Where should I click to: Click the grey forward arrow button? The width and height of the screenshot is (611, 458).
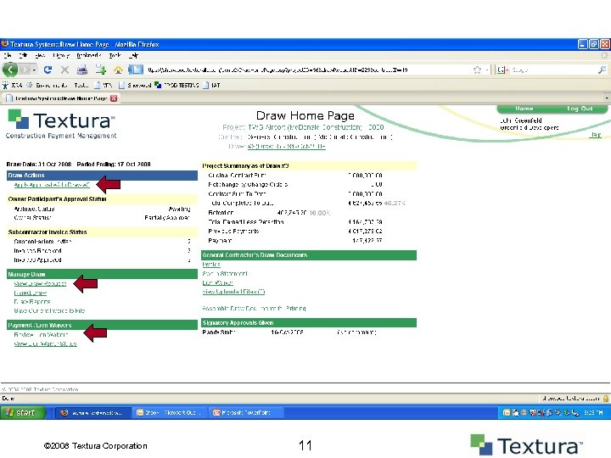pos(25,70)
